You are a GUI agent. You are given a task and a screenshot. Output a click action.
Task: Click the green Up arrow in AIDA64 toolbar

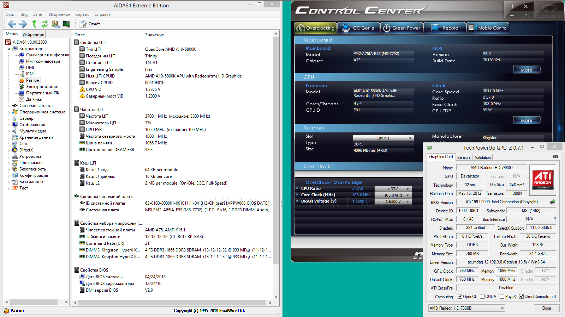pos(34,24)
